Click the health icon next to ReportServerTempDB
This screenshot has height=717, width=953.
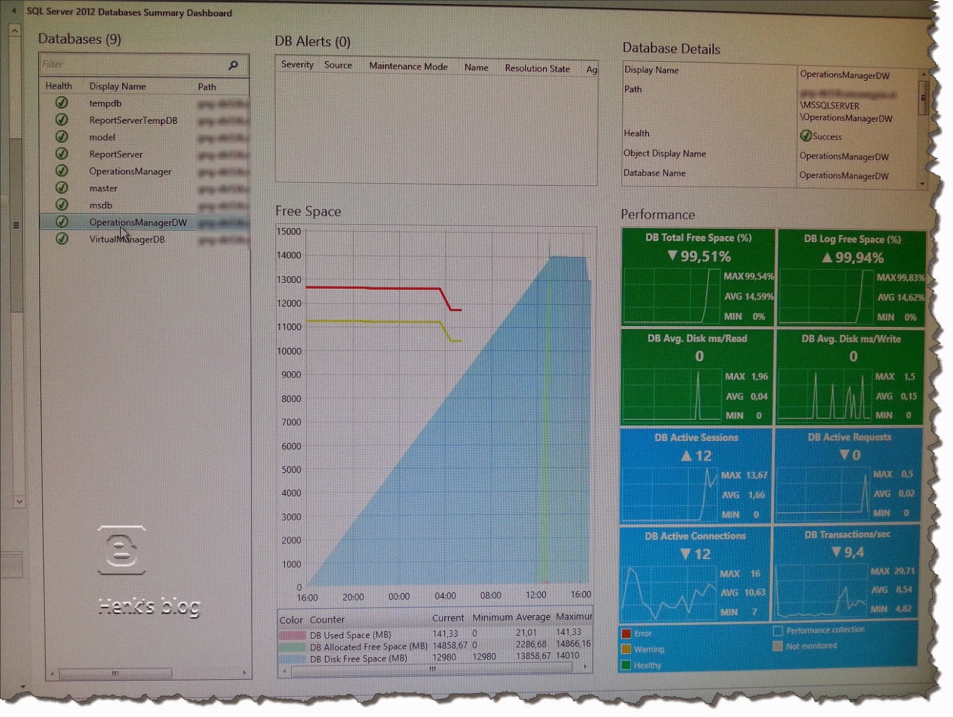point(61,120)
